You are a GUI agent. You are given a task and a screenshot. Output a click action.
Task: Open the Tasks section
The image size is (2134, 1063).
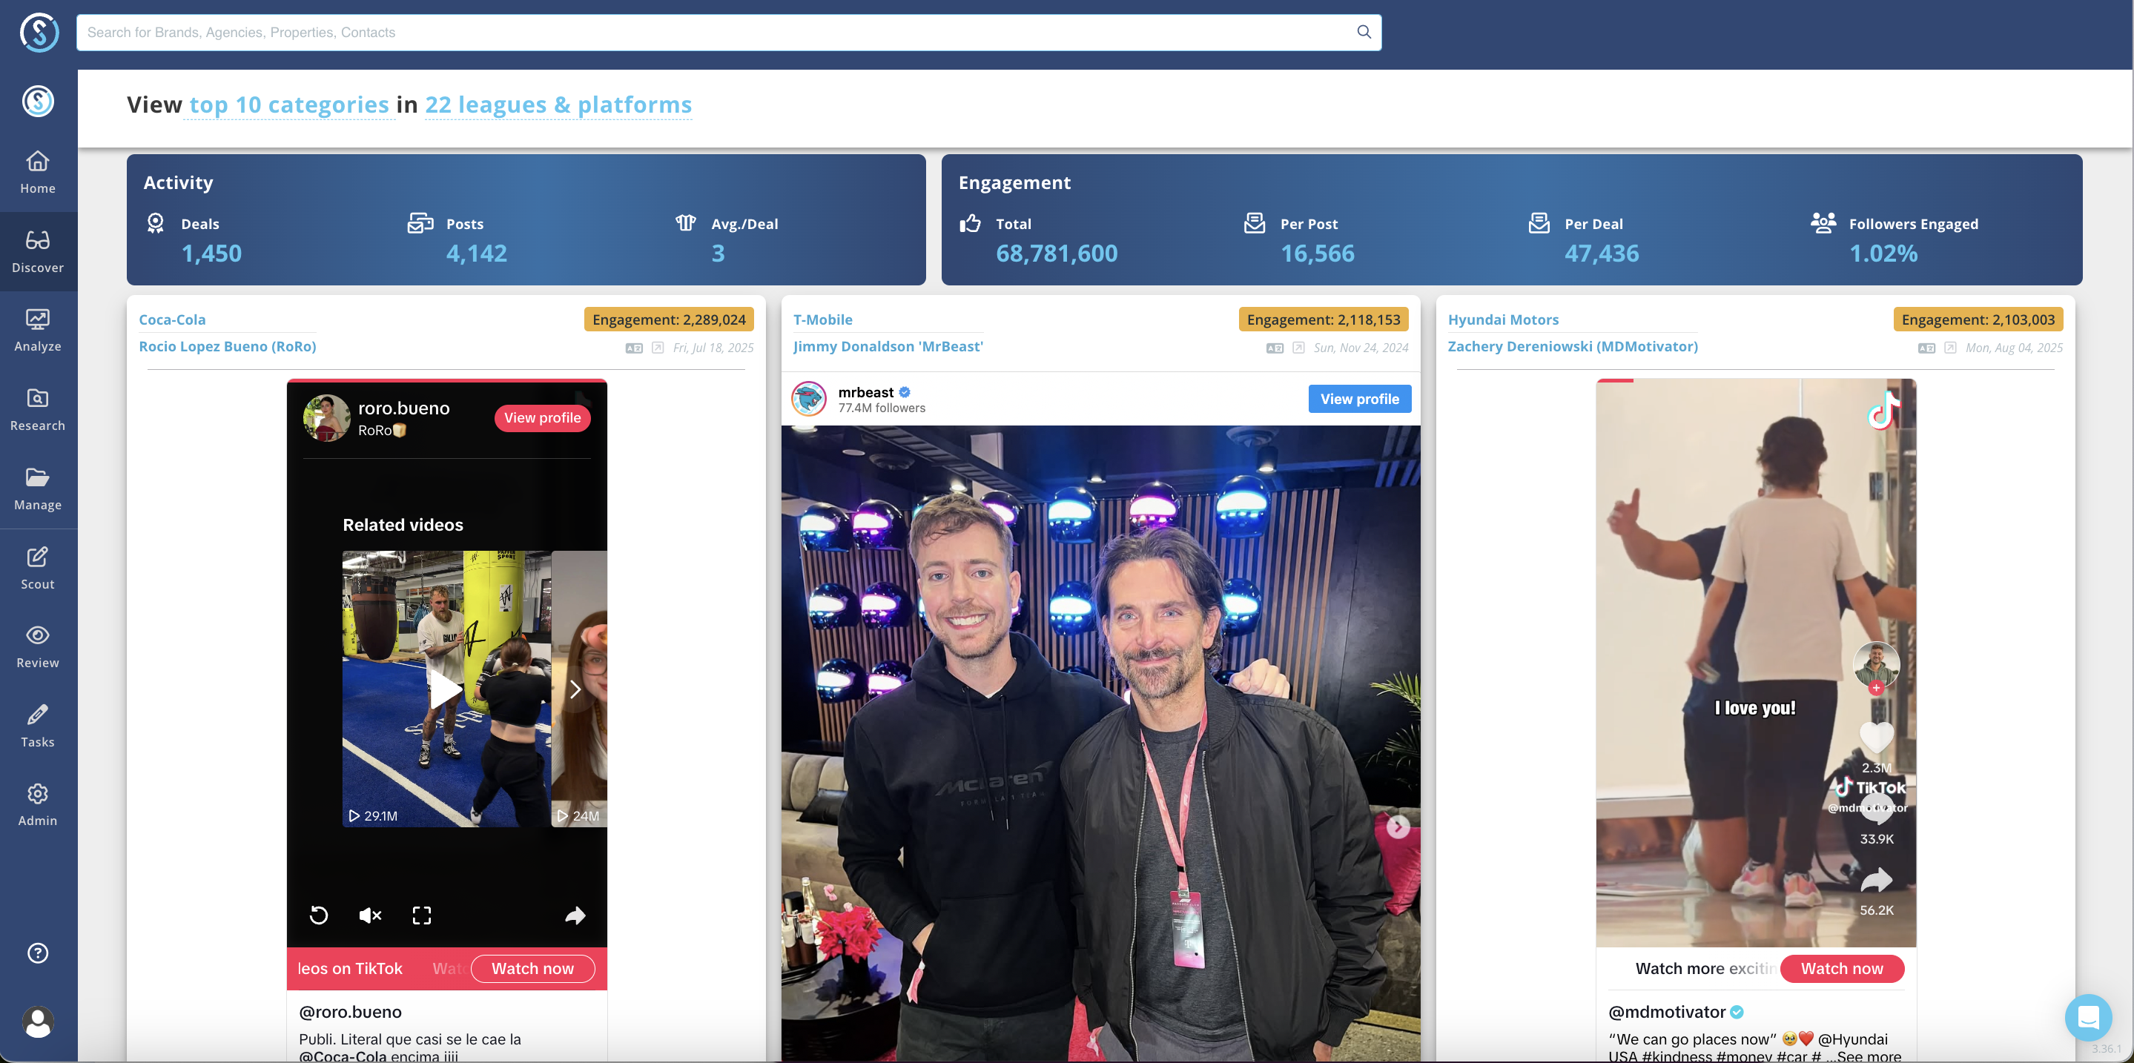pos(38,726)
